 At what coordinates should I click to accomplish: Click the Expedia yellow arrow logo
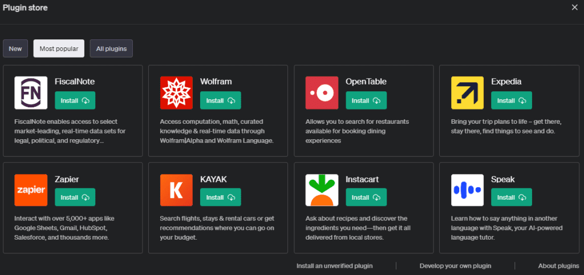(468, 93)
